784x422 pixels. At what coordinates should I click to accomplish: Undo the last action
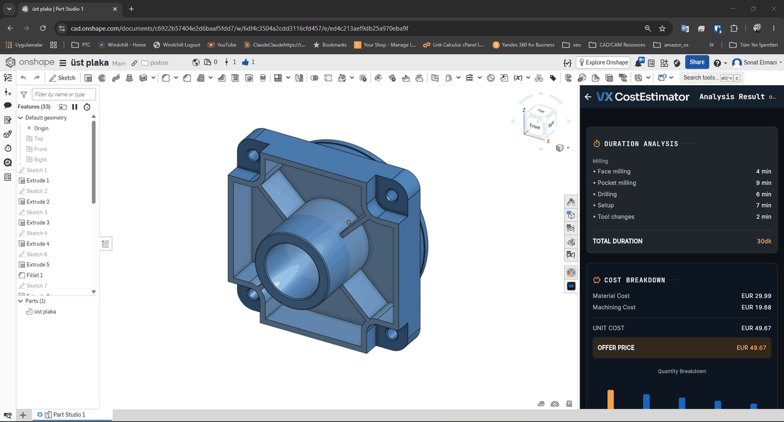(x=23, y=78)
